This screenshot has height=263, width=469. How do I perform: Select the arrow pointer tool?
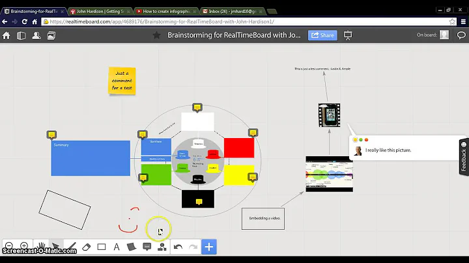55,247
